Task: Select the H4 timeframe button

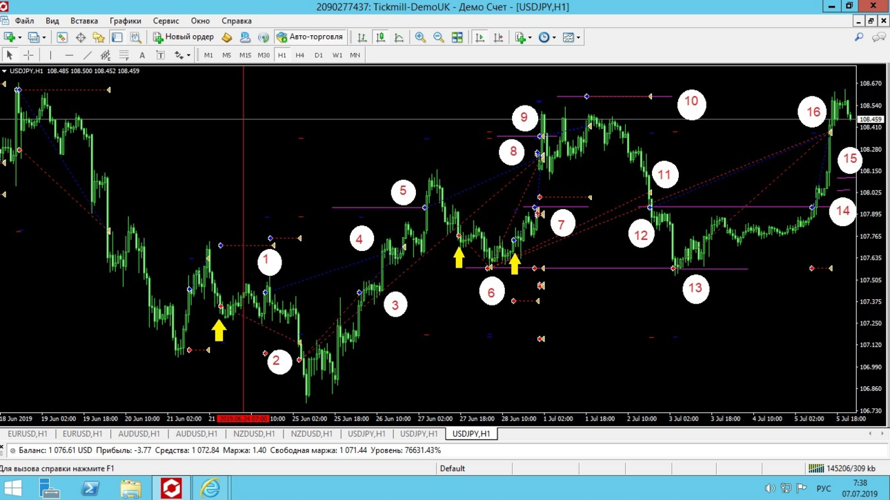Action: coord(300,55)
